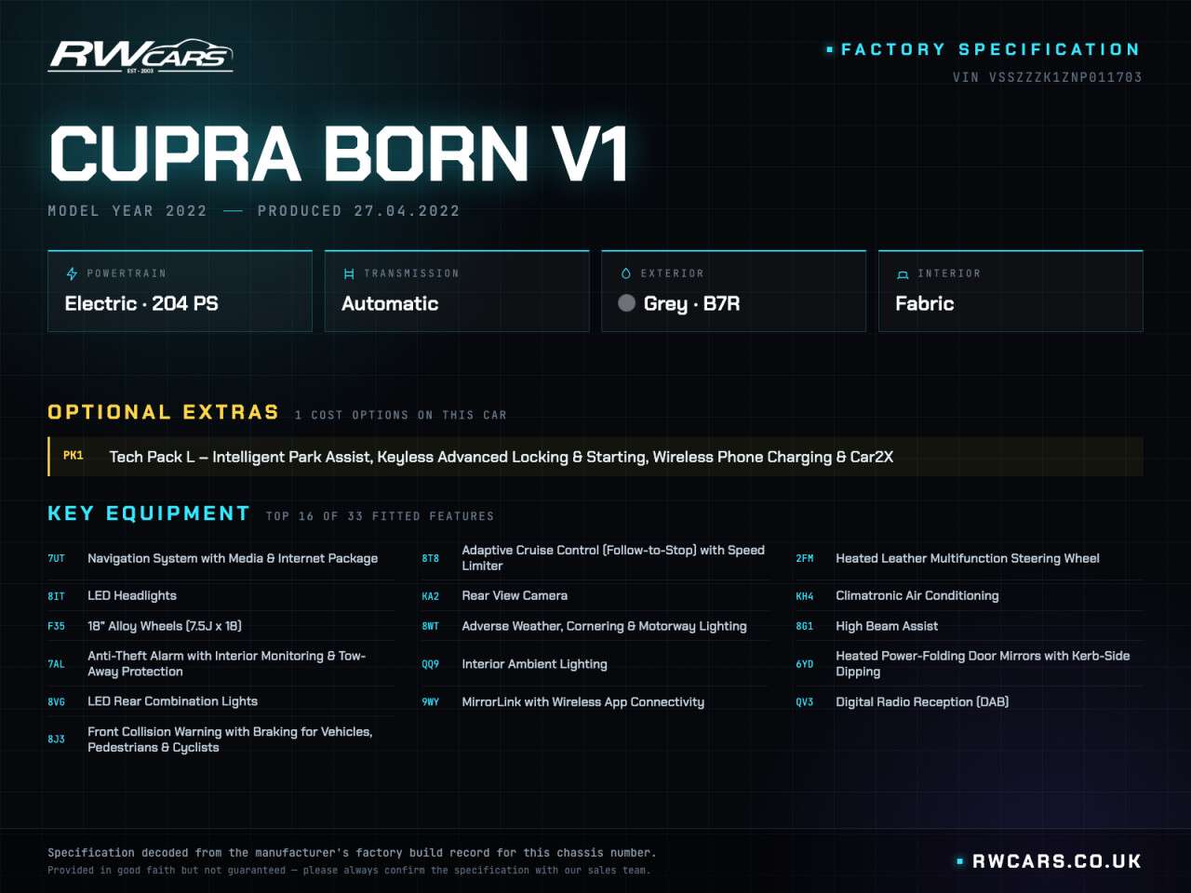Click the Factory Specification heading
This screenshot has height=893, width=1191.
point(990,49)
